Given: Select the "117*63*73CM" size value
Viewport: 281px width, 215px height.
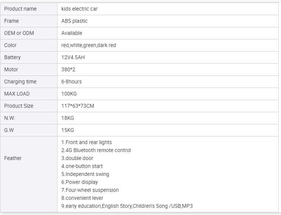Looking at the screenshot, I should coord(78,106).
